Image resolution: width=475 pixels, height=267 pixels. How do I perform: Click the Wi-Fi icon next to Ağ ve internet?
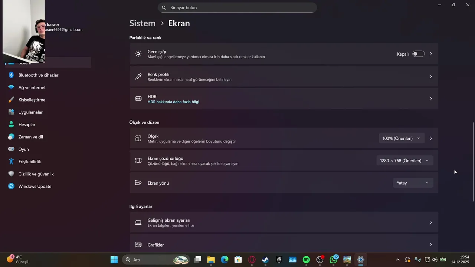pyautogui.click(x=11, y=88)
